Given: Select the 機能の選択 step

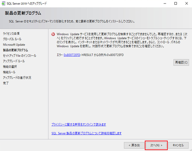Looking at the screenshot, I should (10, 67).
